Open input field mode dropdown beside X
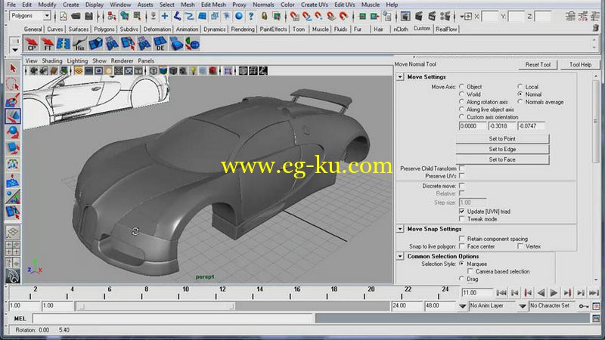 click(x=465, y=16)
